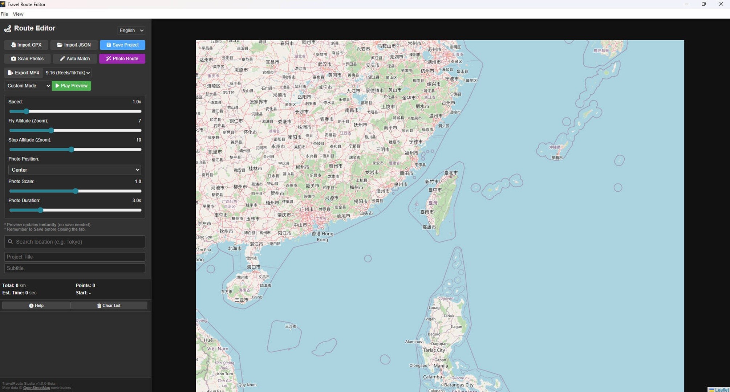The width and height of the screenshot is (730, 392).
Task: Click the Import GPX button
Action: pos(27,45)
